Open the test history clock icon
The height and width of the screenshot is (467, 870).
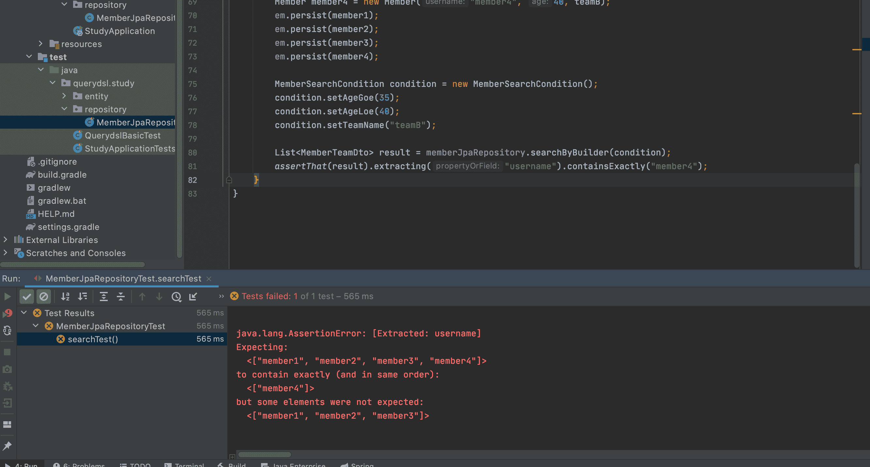pyautogui.click(x=176, y=297)
